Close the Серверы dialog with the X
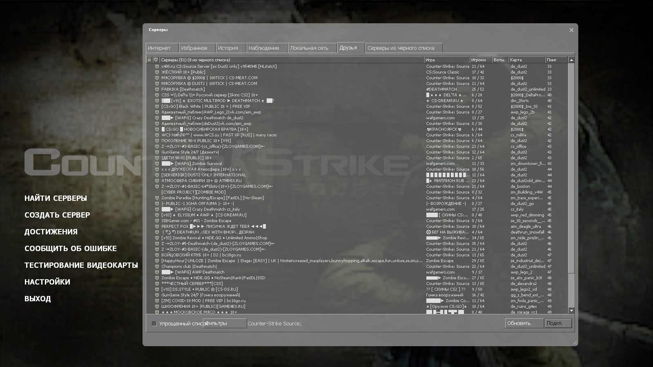 [571, 30]
